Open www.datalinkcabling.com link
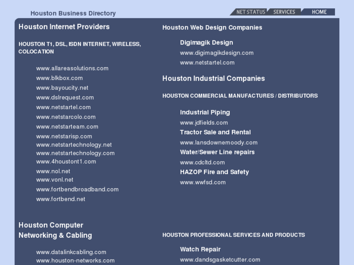Screen dimensions: 354x265 coord(71,252)
